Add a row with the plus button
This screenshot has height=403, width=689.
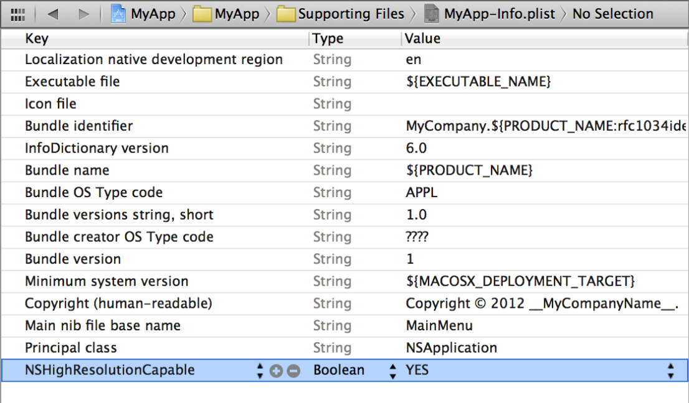(x=276, y=371)
